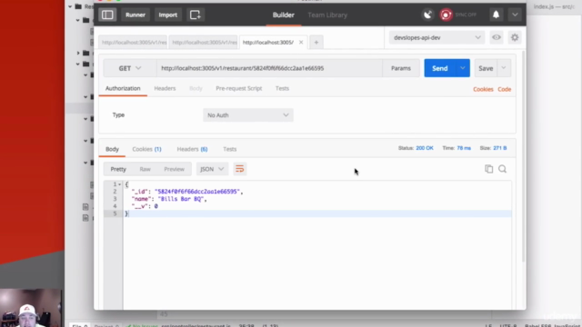
Task: Toggle line wrap icon in response toolbar
Action: point(240,169)
